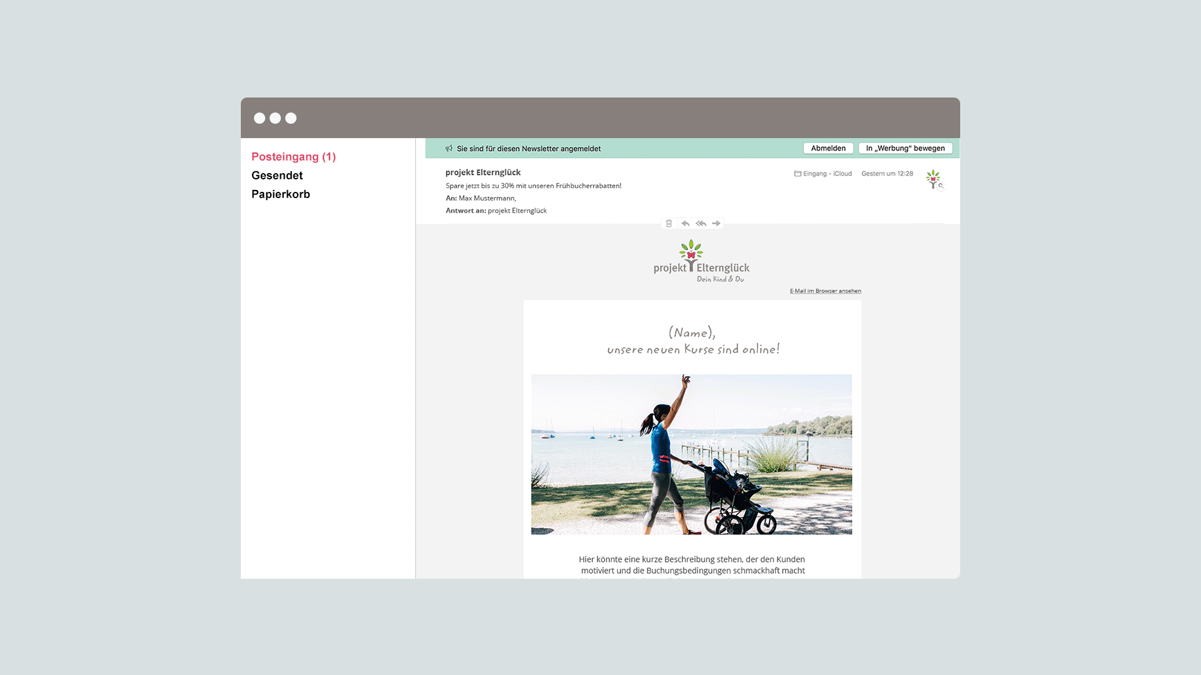1201x675 pixels.
Task: Click the projekt Elternglück logo in the email
Action: tap(701, 261)
